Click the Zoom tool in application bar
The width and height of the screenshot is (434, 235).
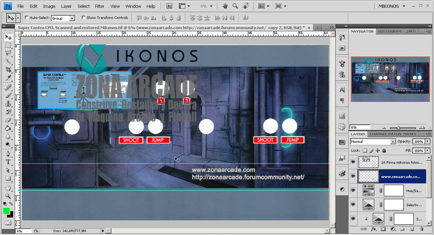coord(235,6)
